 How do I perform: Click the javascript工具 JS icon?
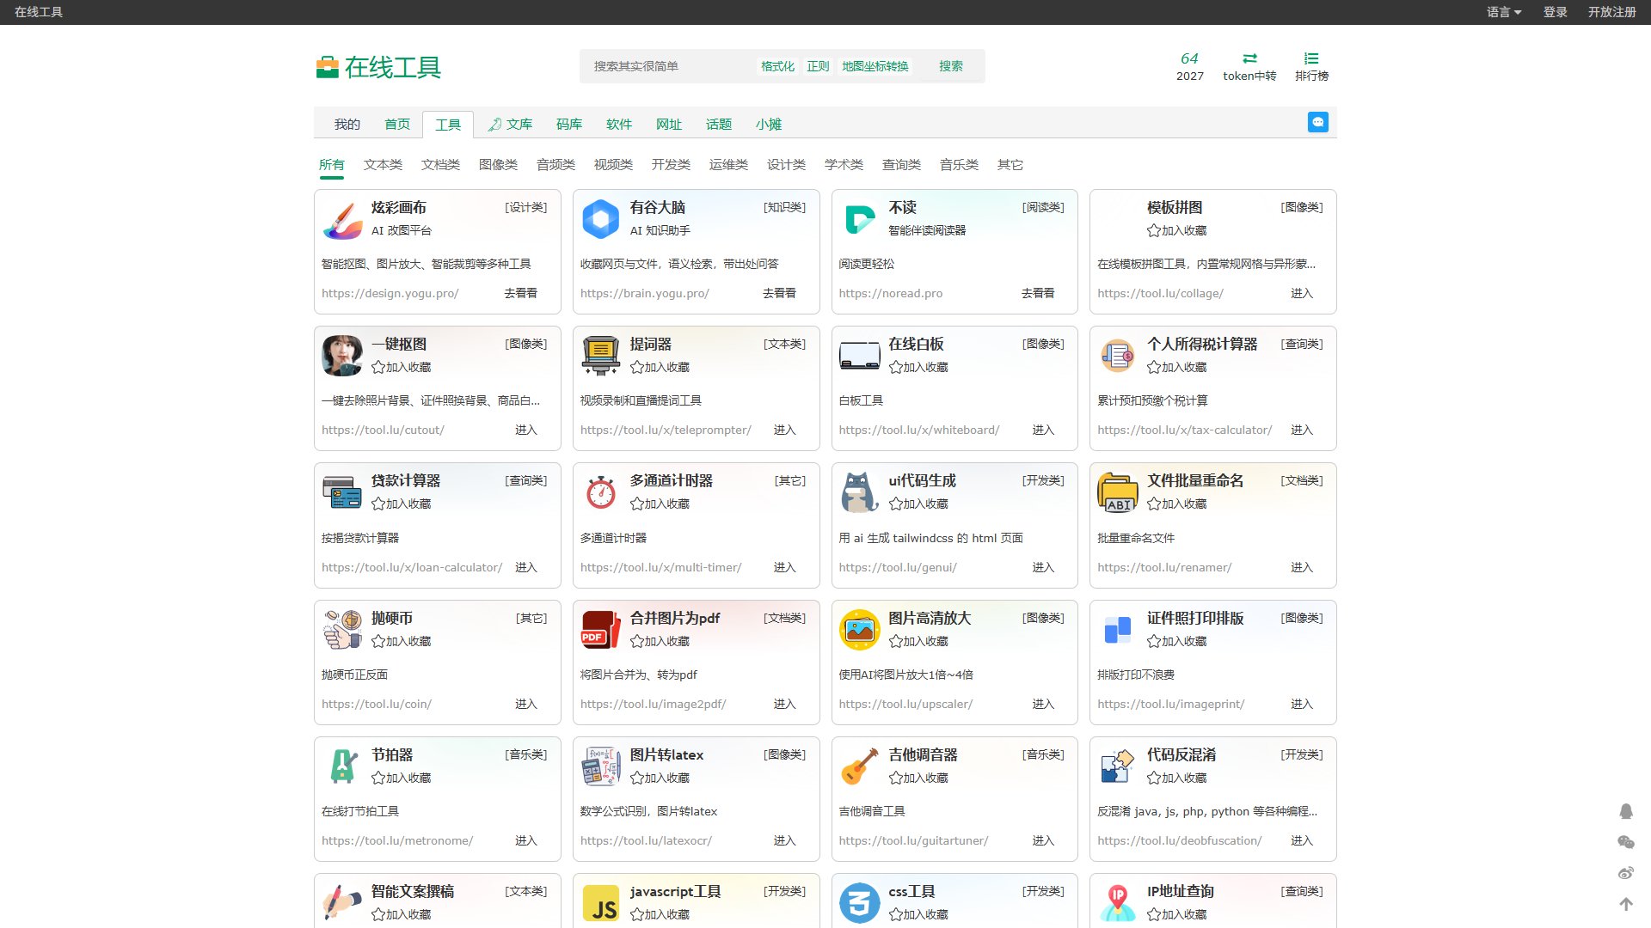click(601, 903)
